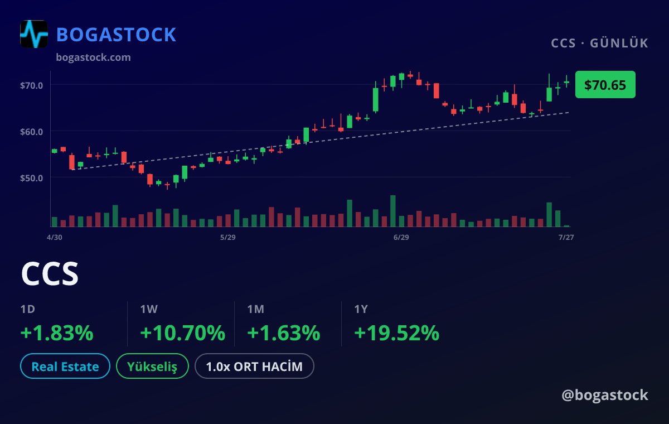Click the $60.0 price axis label
Viewport: 669px width, 424px height.
tap(32, 132)
